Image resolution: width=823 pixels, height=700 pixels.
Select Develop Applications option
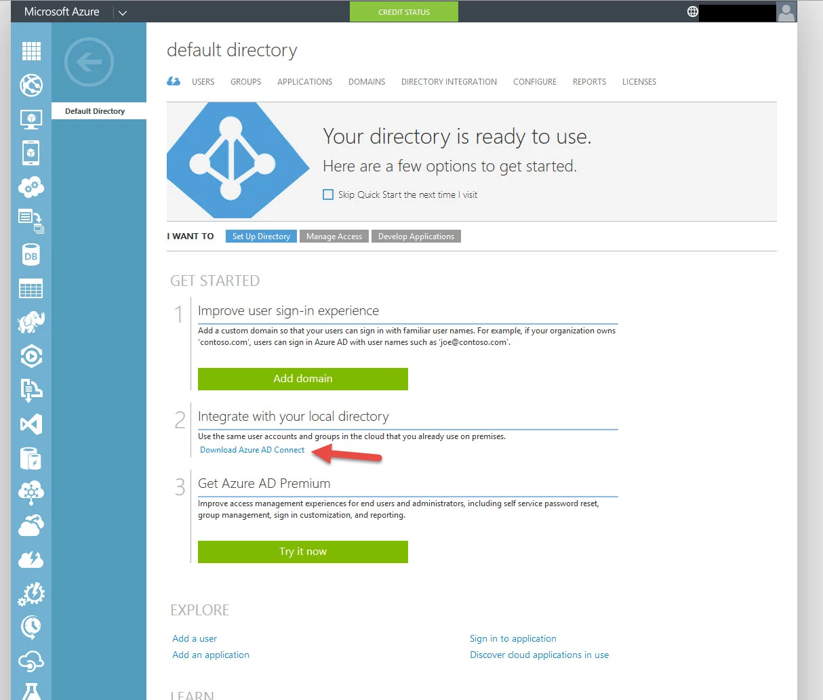coord(416,236)
